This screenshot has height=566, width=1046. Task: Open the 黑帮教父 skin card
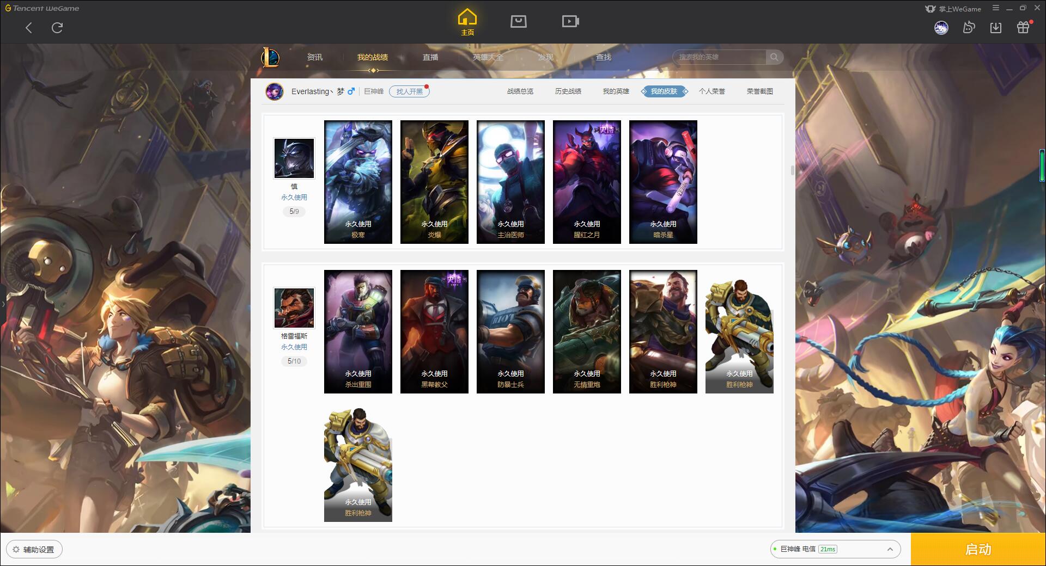click(x=434, y=331)
